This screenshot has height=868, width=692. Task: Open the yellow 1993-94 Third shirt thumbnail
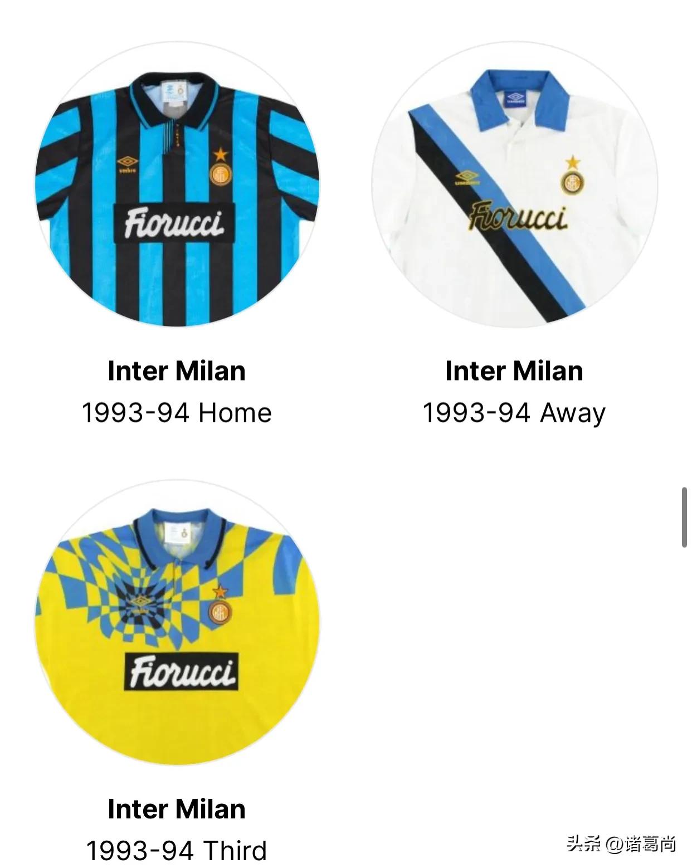177,622
